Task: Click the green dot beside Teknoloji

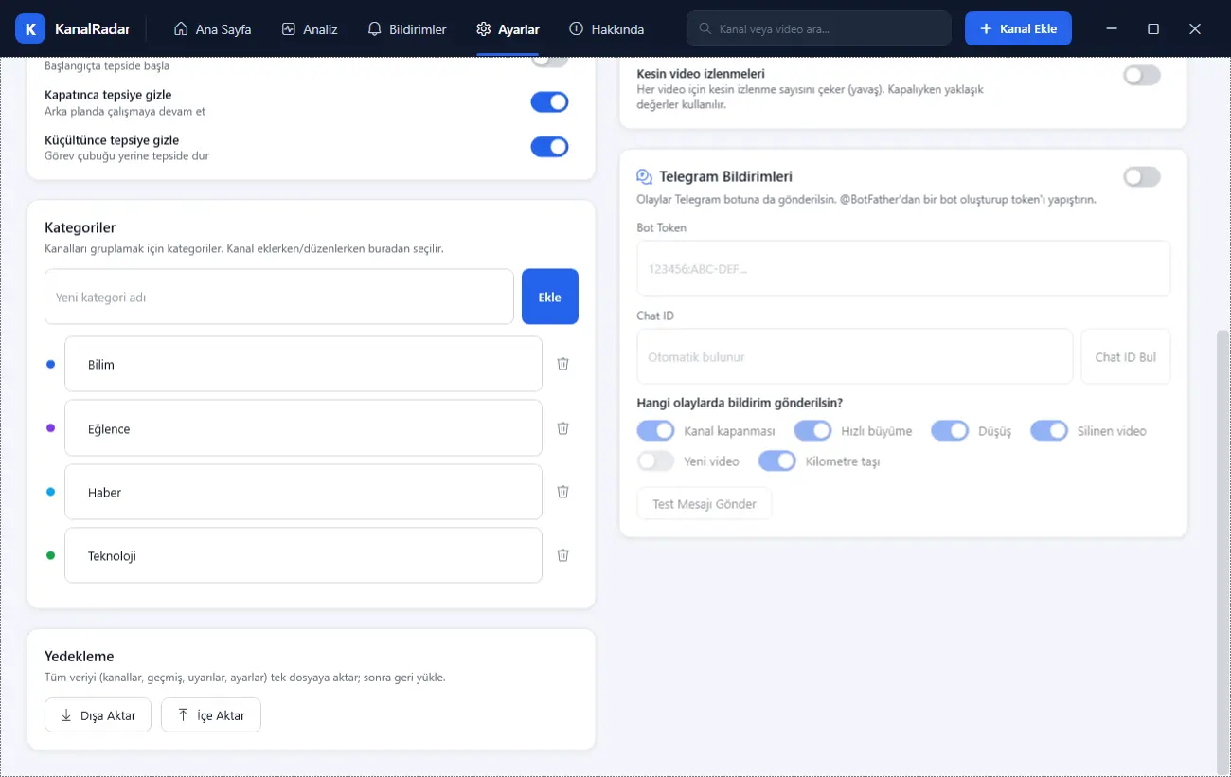Action: click(x=51, y=555)
